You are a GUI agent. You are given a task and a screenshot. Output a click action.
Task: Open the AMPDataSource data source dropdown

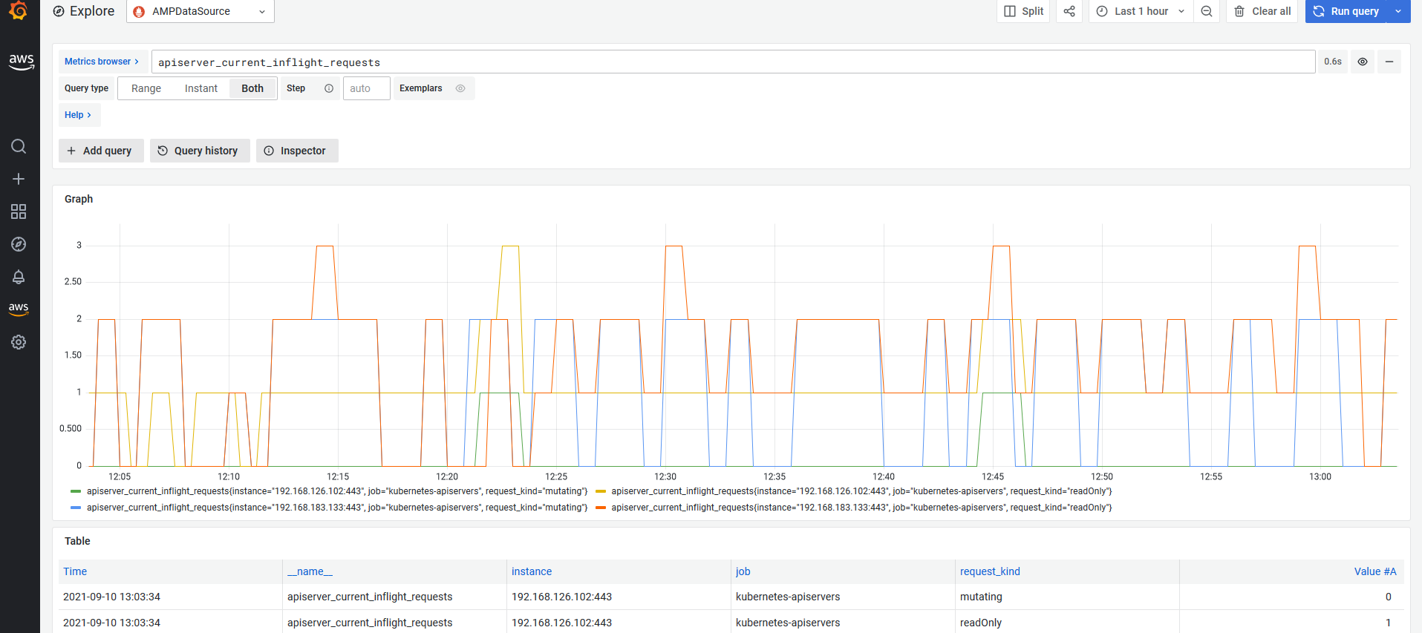[200, 11]
